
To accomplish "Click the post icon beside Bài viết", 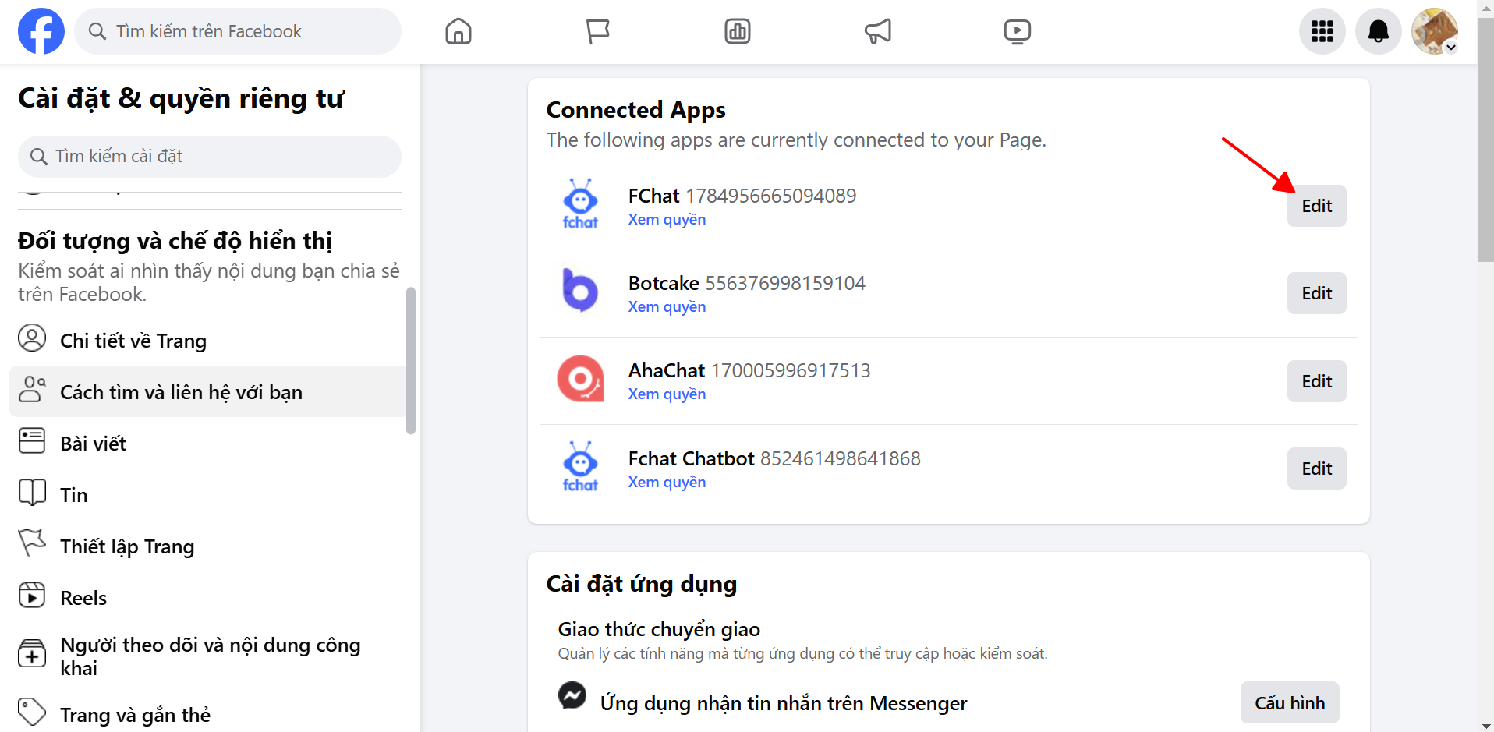I will point(32,440).
